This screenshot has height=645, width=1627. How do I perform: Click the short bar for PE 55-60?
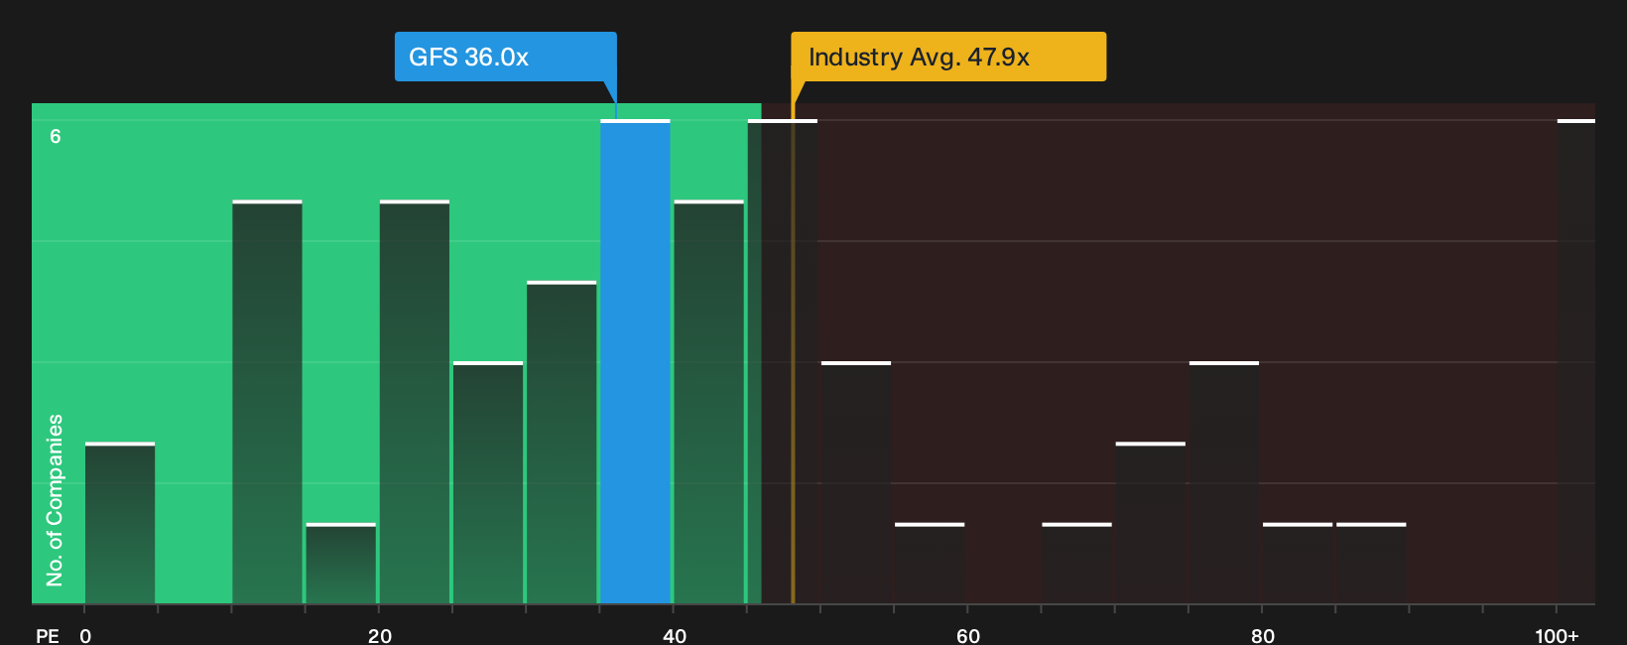click(x=930, y=563)
